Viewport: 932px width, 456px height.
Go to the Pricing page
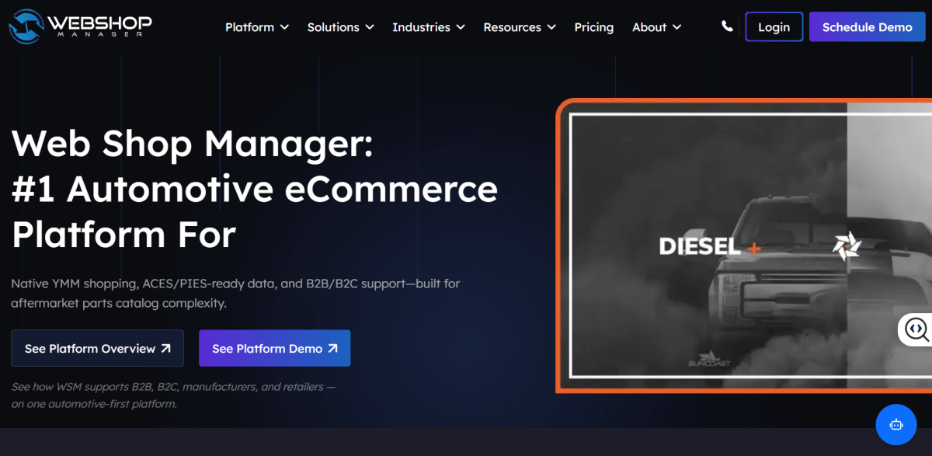click(594, 27)
